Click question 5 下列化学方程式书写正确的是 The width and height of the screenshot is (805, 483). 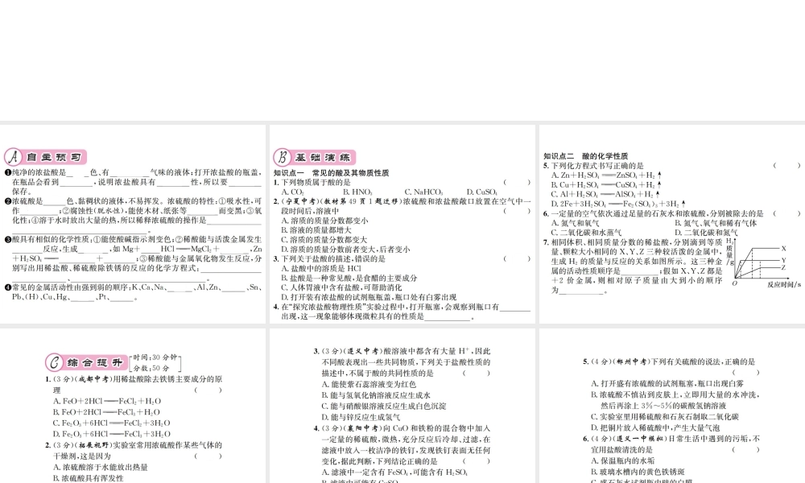(593, 166)
